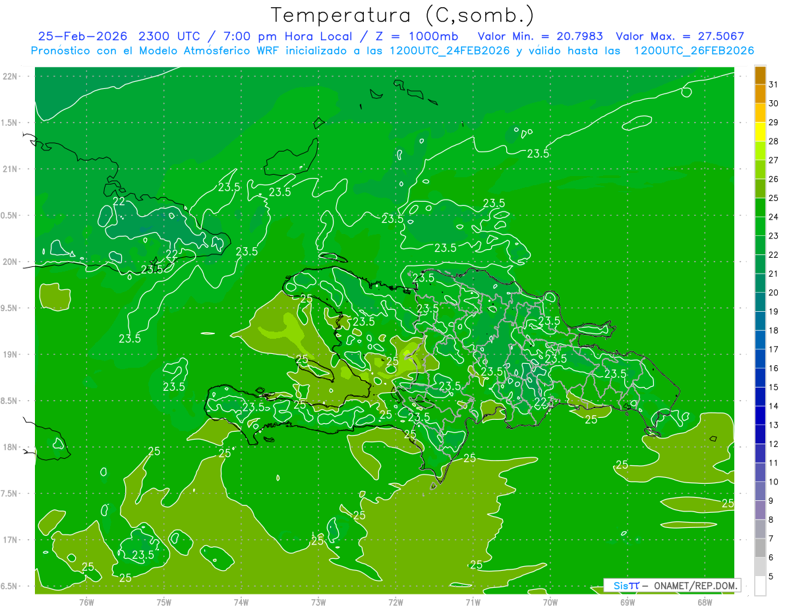791x611 pixels.
Task: Click the 14 swatch in the color scale
Action: pyautogui.click(x=760, y=397)
